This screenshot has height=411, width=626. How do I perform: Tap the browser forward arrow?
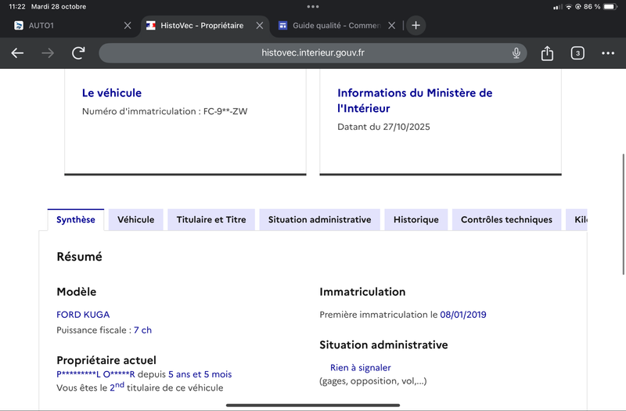[48, 53]
